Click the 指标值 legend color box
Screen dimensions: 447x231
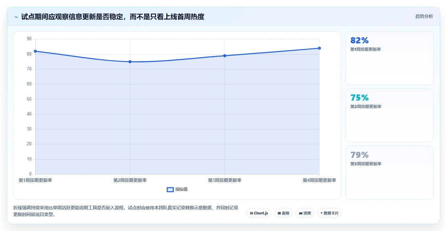170,189
